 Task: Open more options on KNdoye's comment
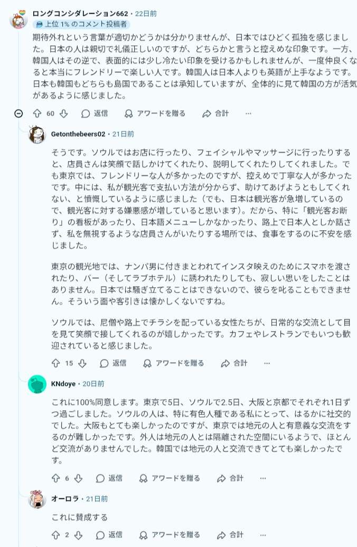coord(263,478)
